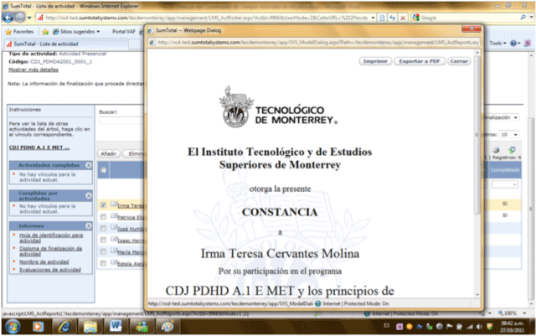Open Hoja de identificación para actividad report
The width and height of the screenshot is (536, 336).
point(51,238)
